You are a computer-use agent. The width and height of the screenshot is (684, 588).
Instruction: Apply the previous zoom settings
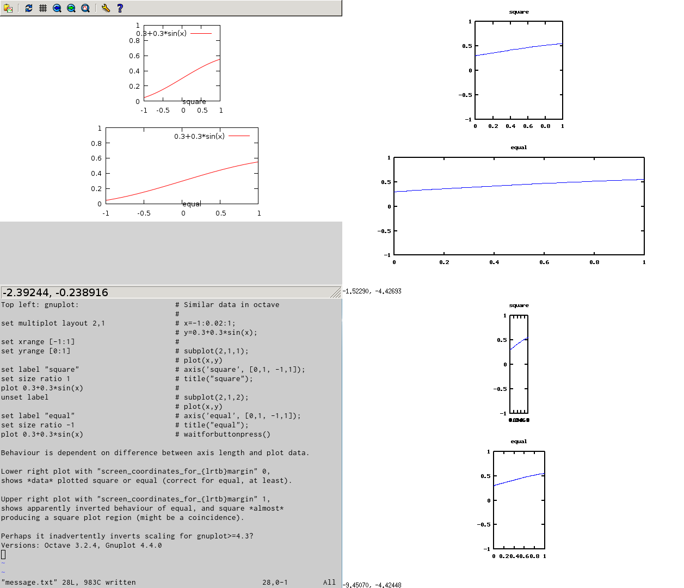[57, 8]
